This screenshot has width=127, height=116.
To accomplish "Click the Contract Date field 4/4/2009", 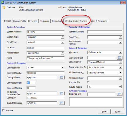I will (42, 77).
